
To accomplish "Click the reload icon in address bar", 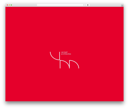I will (84, 5).
